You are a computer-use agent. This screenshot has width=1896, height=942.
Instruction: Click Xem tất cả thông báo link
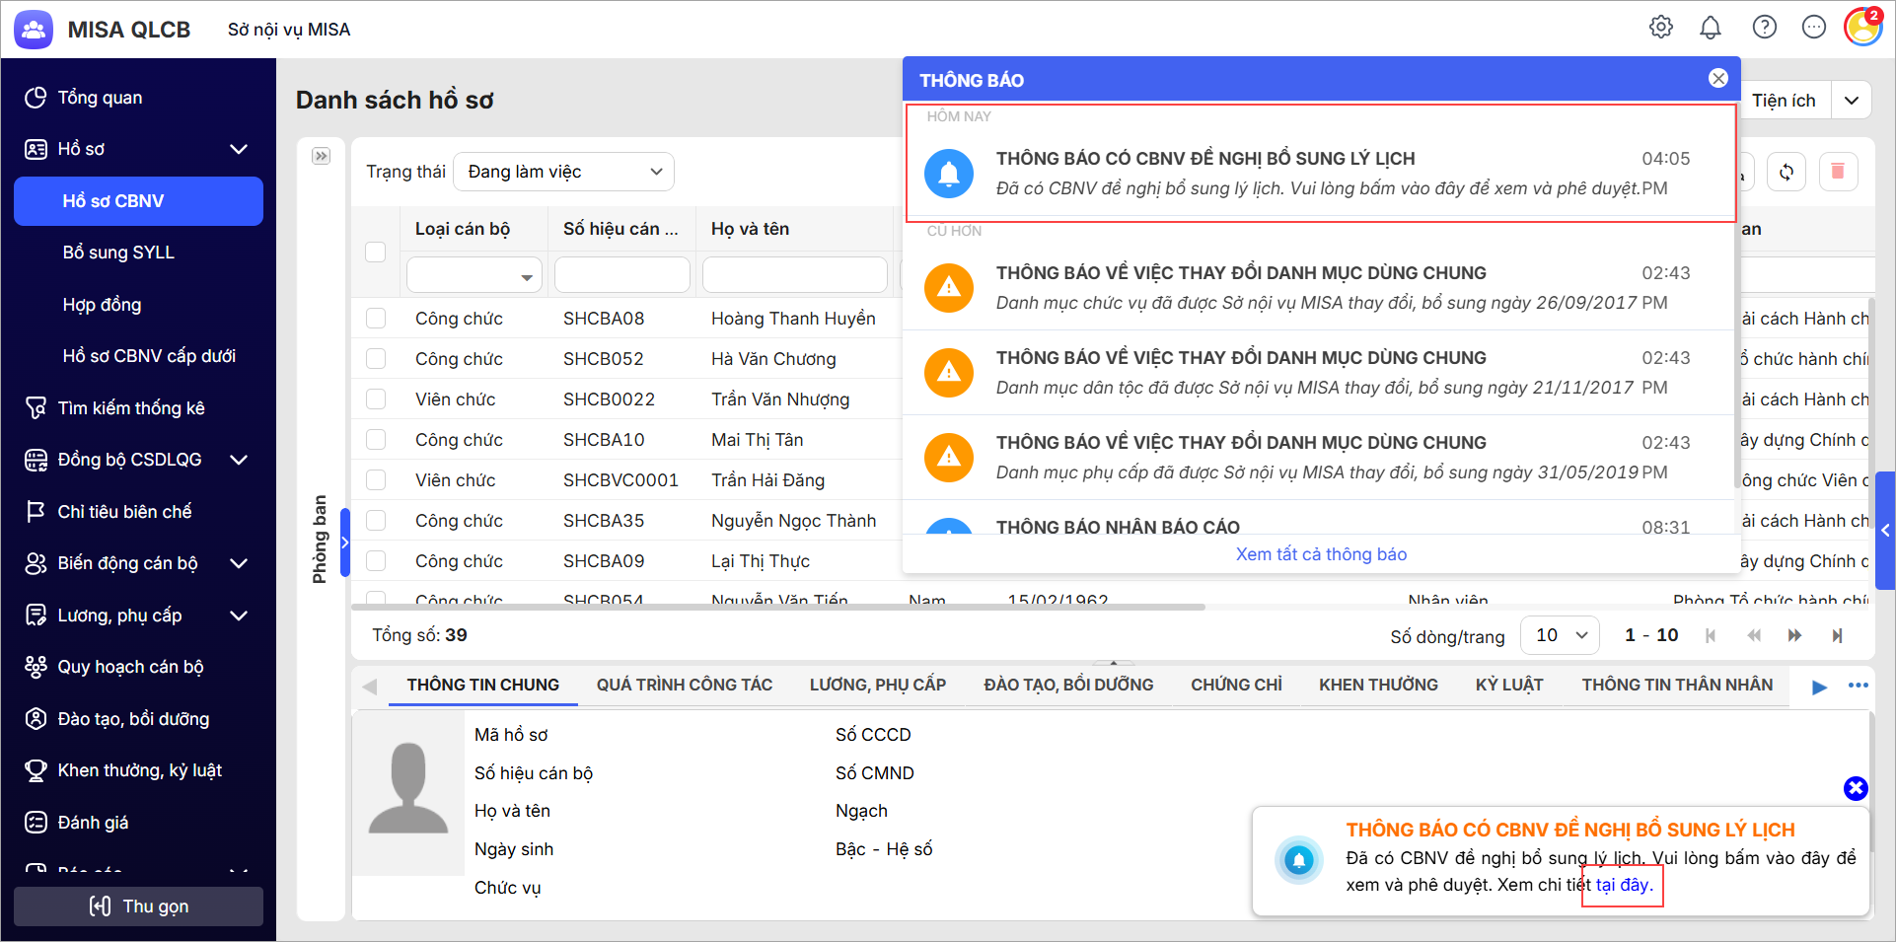[1321, 554]
